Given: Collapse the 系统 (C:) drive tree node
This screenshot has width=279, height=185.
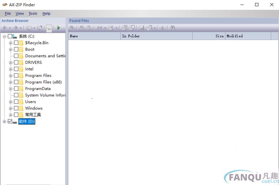Looking at the screenshot, I should 4,36.
